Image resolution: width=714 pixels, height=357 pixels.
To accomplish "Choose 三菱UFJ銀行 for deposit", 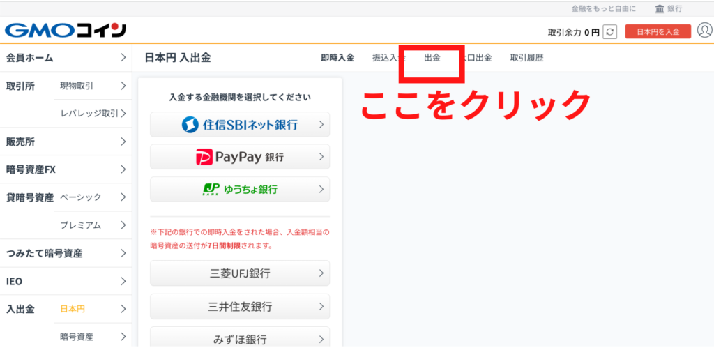I will pyautogui.click(x=240, y=273).
